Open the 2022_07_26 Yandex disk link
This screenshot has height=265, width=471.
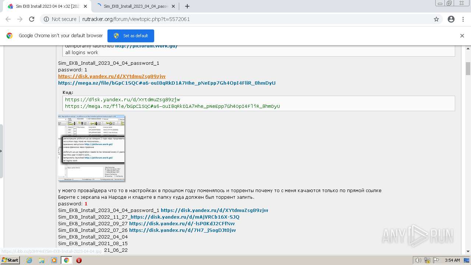[x=183, y=230]
